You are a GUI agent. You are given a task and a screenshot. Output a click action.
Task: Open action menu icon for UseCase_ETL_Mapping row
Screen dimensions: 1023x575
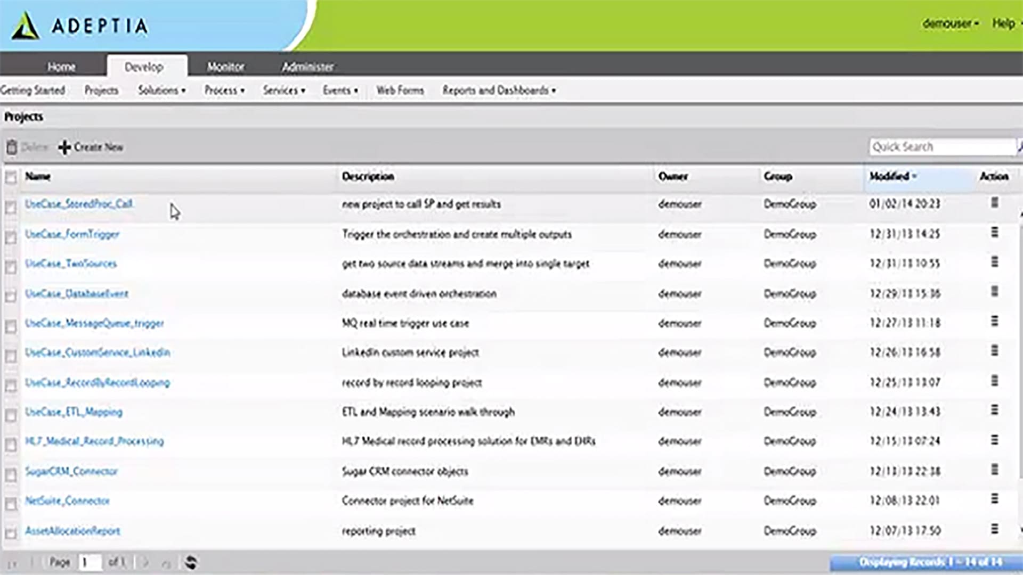click(x=994, y=410)
